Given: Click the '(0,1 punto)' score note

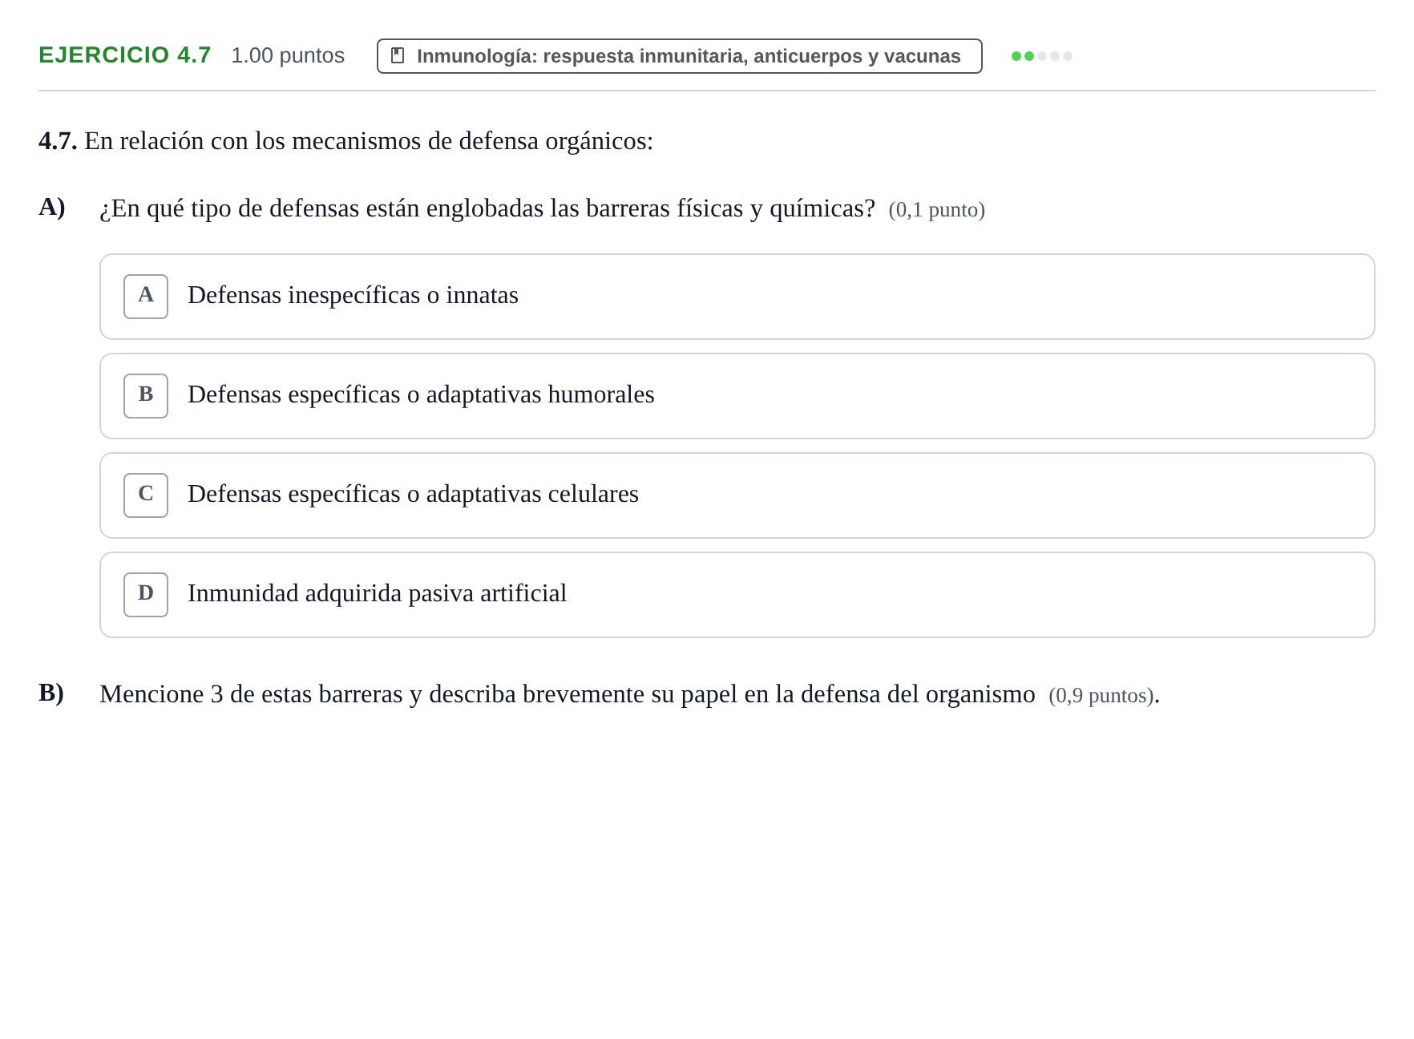Looking at the screenshot, I should [936, 210].
